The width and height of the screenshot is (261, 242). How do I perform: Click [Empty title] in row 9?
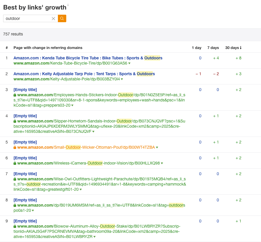pos(25,221)
